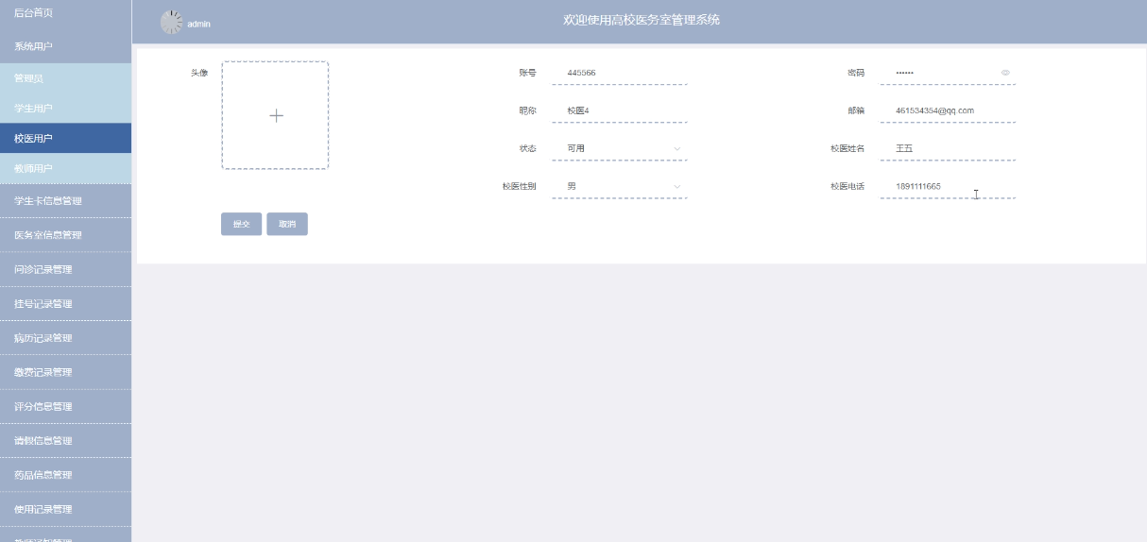Open 使用记录管理 sidebar menu
Viewport: 1147px width, 542px height.
pyautogui.click(x=66, y=509)
